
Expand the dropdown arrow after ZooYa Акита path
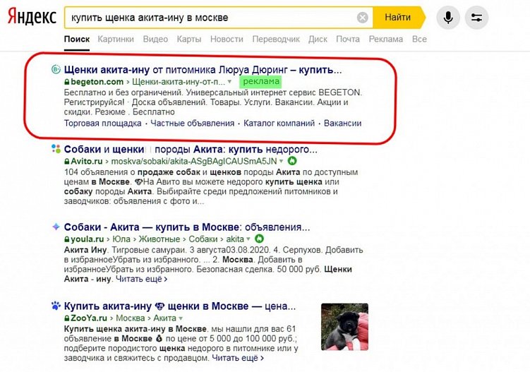click(x=181, y=318)
